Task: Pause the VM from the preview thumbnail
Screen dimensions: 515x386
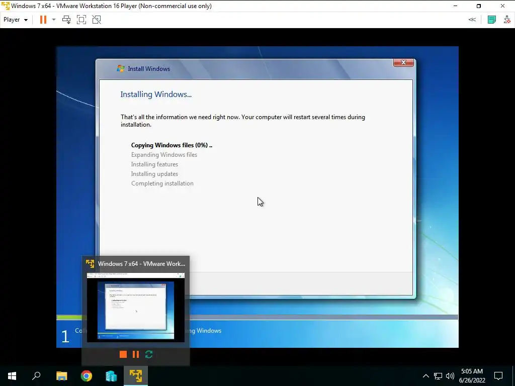Action: tap(136, 354)
